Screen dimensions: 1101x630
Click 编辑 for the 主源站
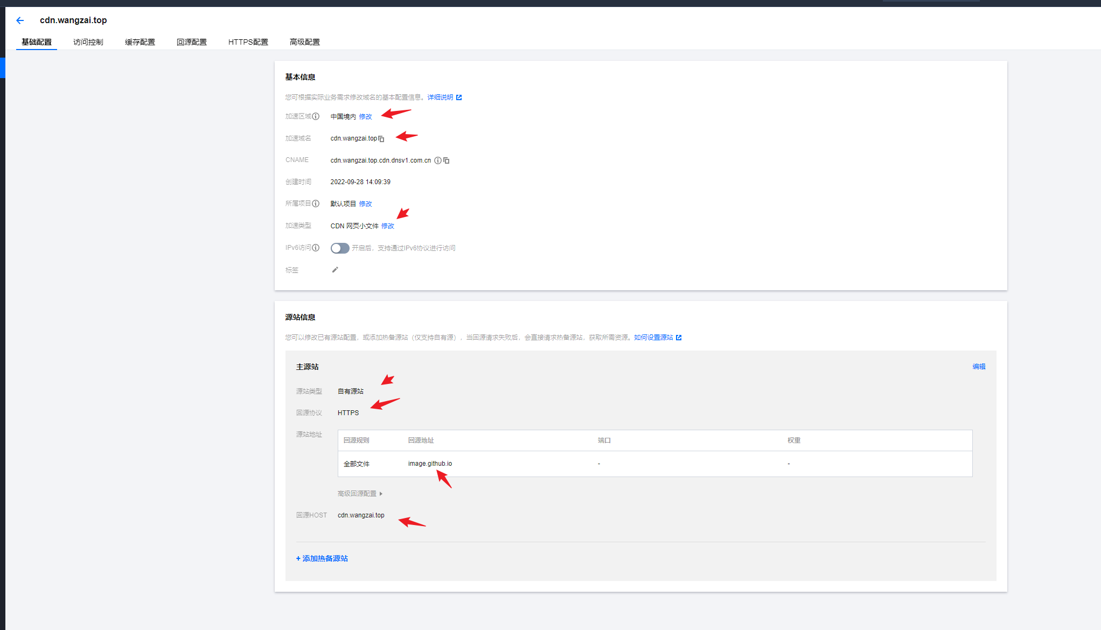point(978,367)
